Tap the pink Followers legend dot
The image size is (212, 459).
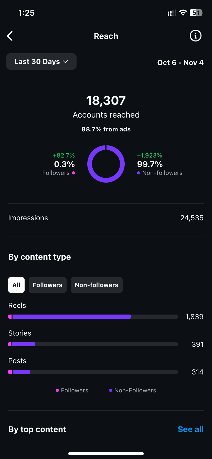[x=57, y=390]
